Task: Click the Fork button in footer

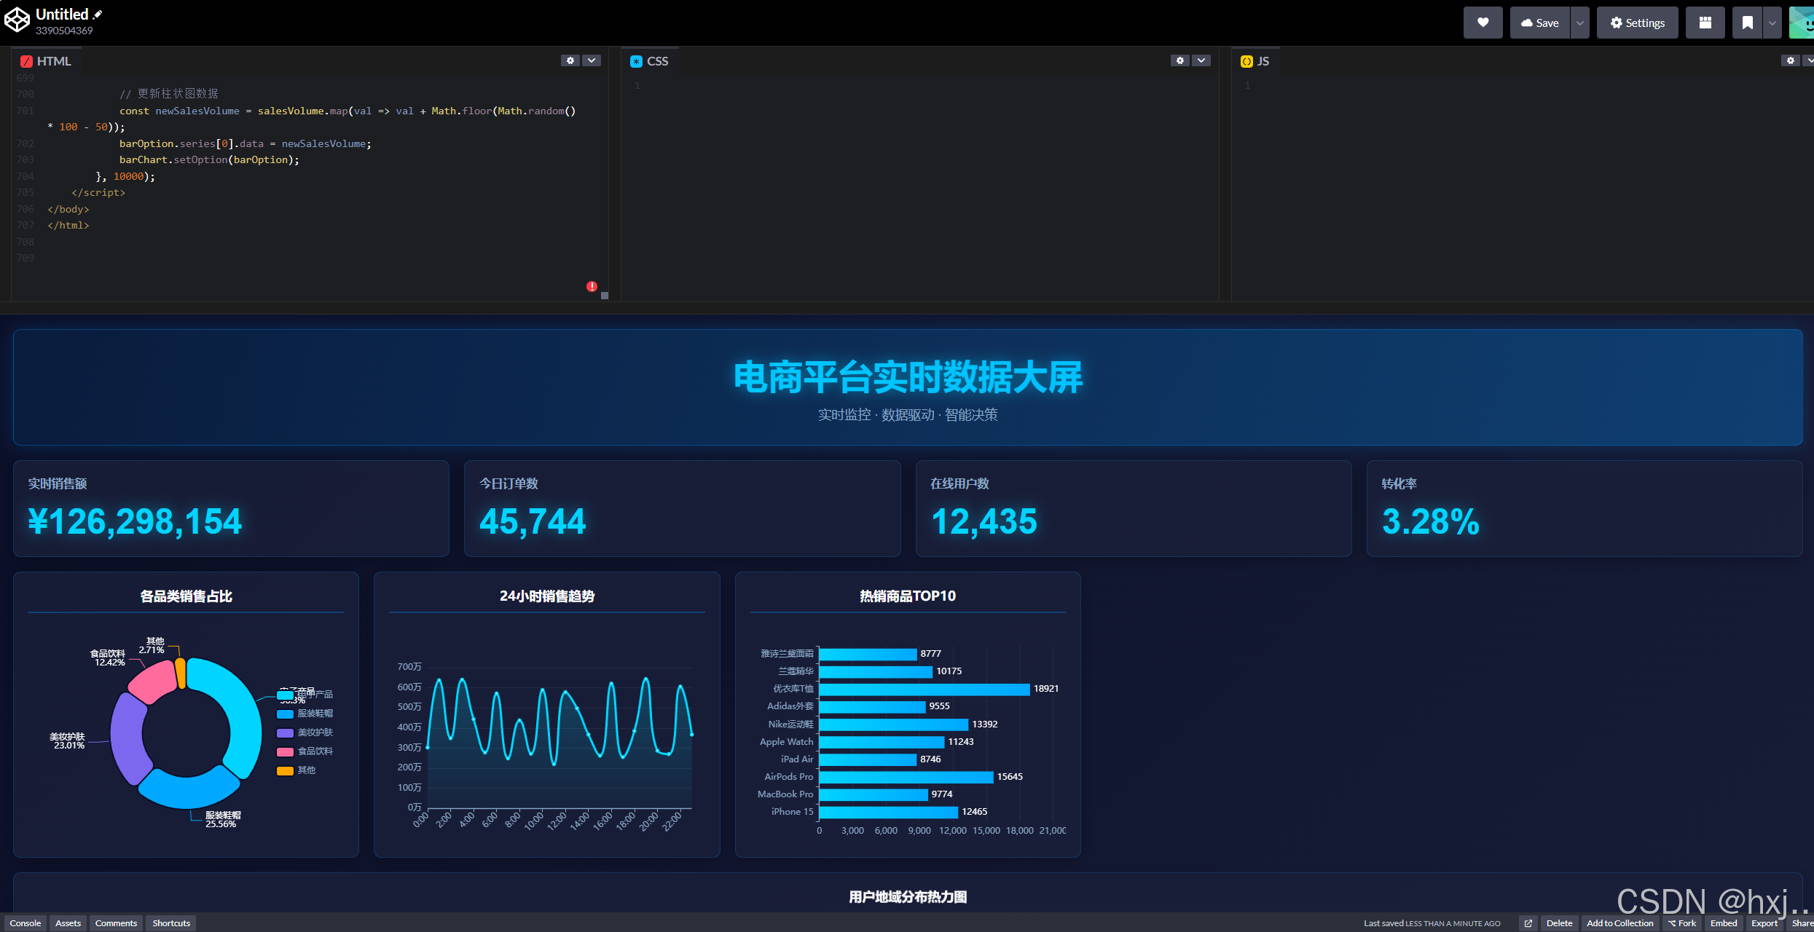Action: pos(1682,923)
